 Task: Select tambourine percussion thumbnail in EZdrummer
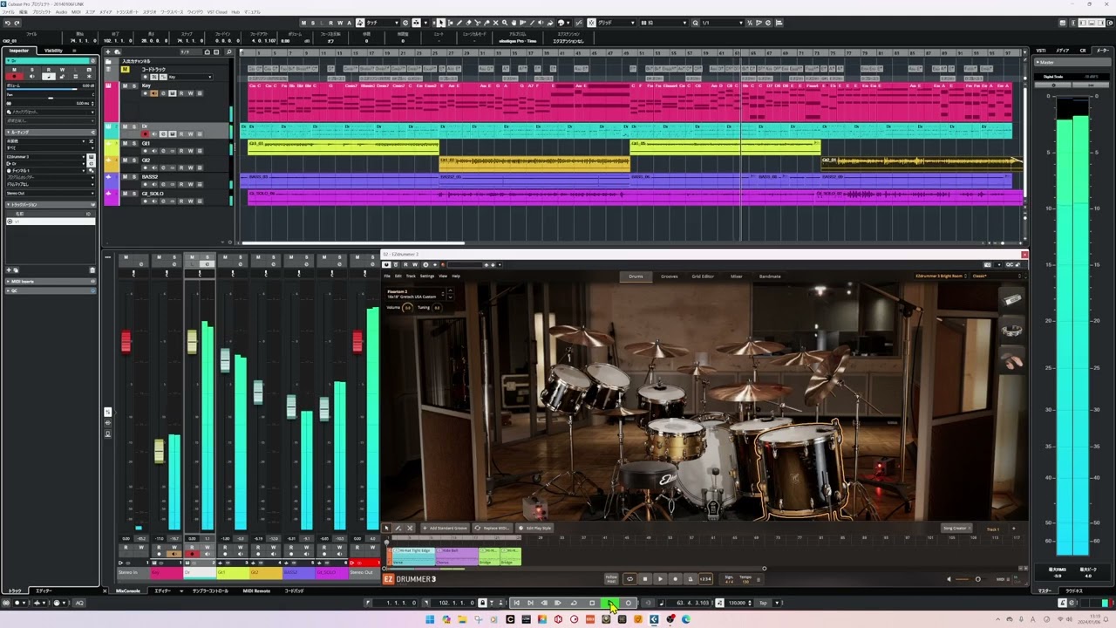click(1011, 330)
